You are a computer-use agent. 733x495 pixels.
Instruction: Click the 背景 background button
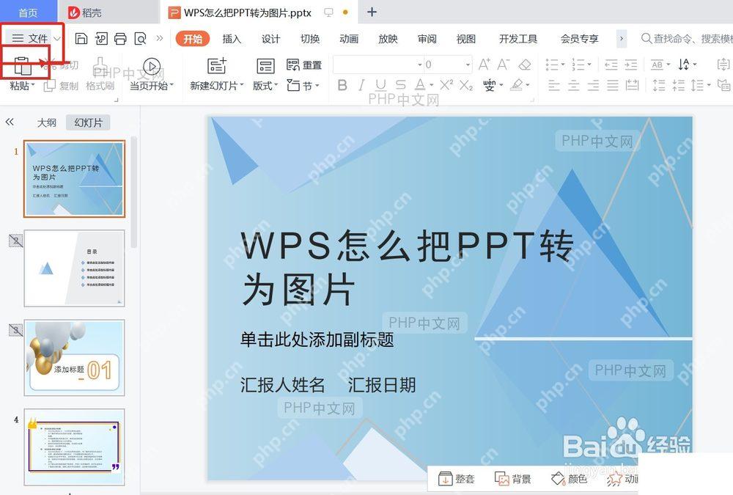coord(513,479)
